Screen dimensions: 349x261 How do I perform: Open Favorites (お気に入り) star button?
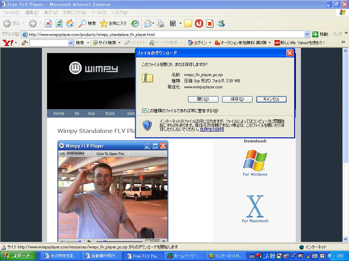click(x=113, y=23)
